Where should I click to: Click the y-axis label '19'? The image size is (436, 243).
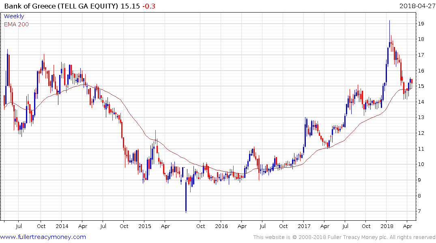421,23
